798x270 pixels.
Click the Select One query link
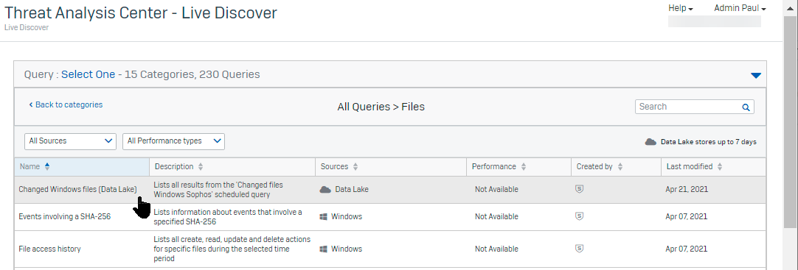coord(88,74)
